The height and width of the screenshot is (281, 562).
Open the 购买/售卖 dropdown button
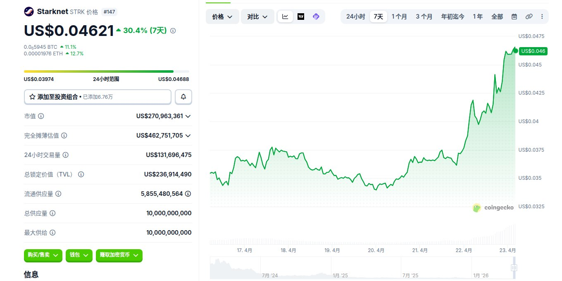click(x=43, y=255)
